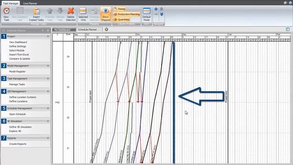
Task: Click the window layout icon right of tabs
Action: 288,29
